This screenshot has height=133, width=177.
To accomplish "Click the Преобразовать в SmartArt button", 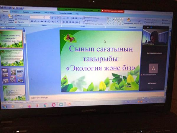I will tap(94, 24).
